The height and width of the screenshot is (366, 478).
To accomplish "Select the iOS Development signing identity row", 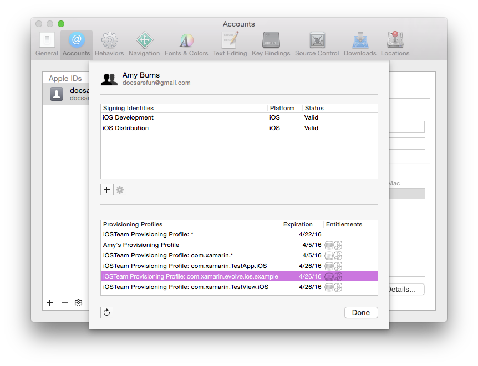I will pos(166,117).
